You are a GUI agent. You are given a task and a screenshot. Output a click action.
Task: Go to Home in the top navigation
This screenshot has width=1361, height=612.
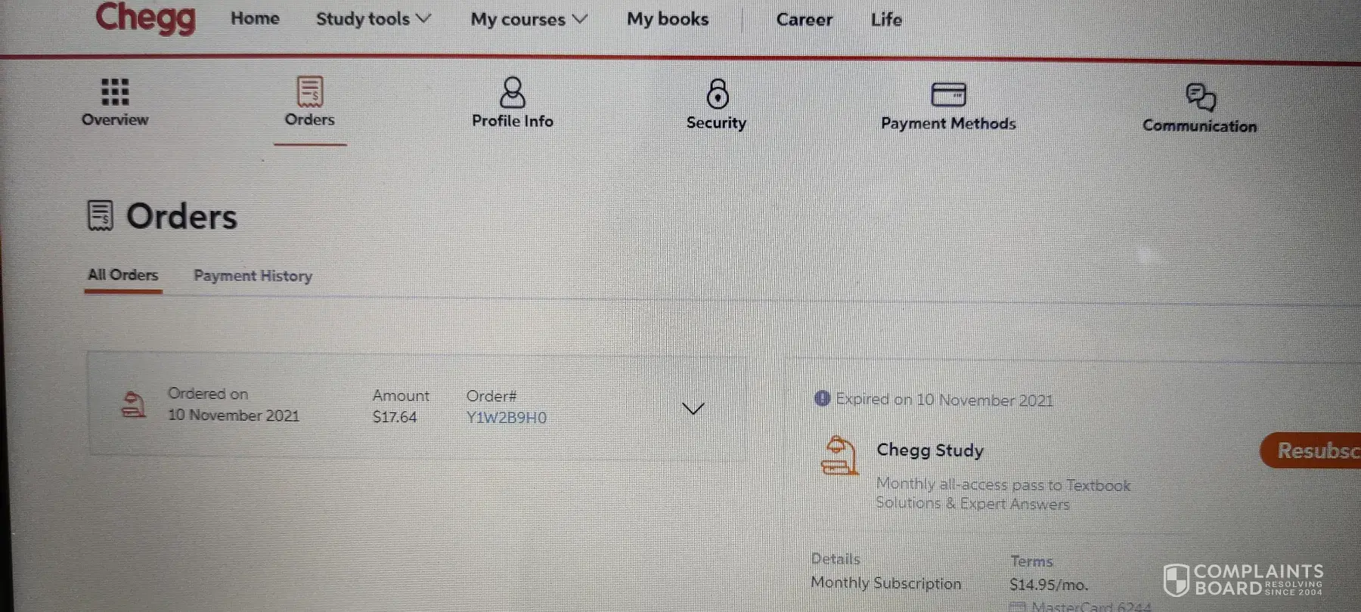(255, 18)
